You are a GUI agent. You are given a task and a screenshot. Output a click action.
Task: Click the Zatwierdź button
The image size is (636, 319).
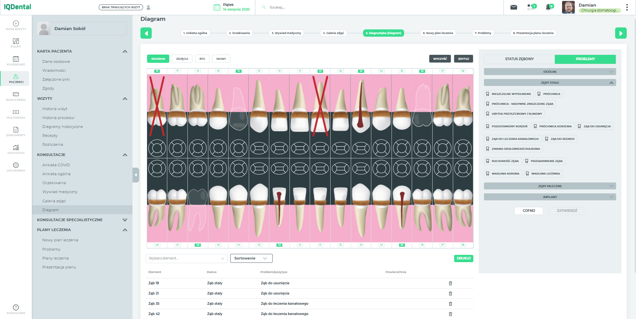click(x=567, y=211)
